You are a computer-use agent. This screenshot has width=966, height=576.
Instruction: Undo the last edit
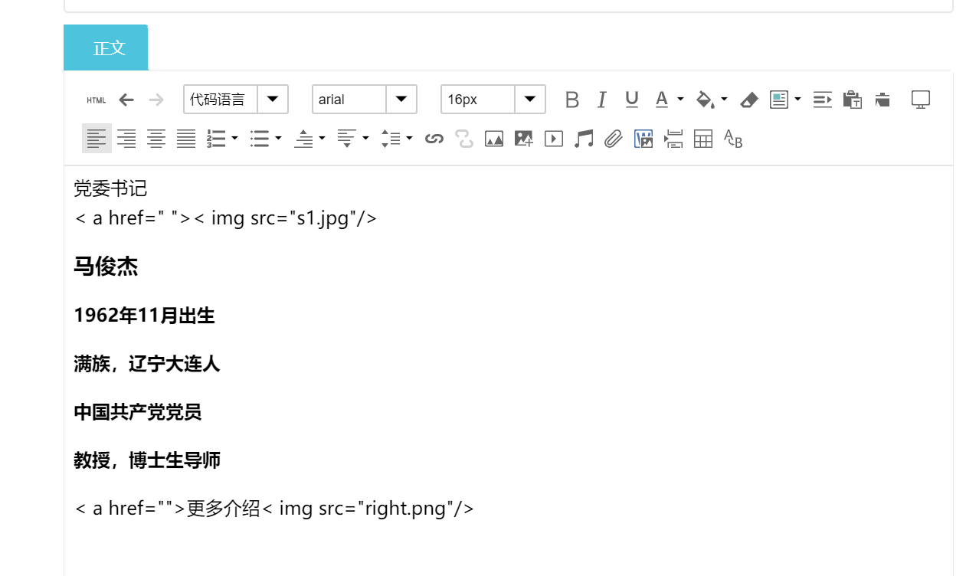pyautogui.click(x=126, y=100)
